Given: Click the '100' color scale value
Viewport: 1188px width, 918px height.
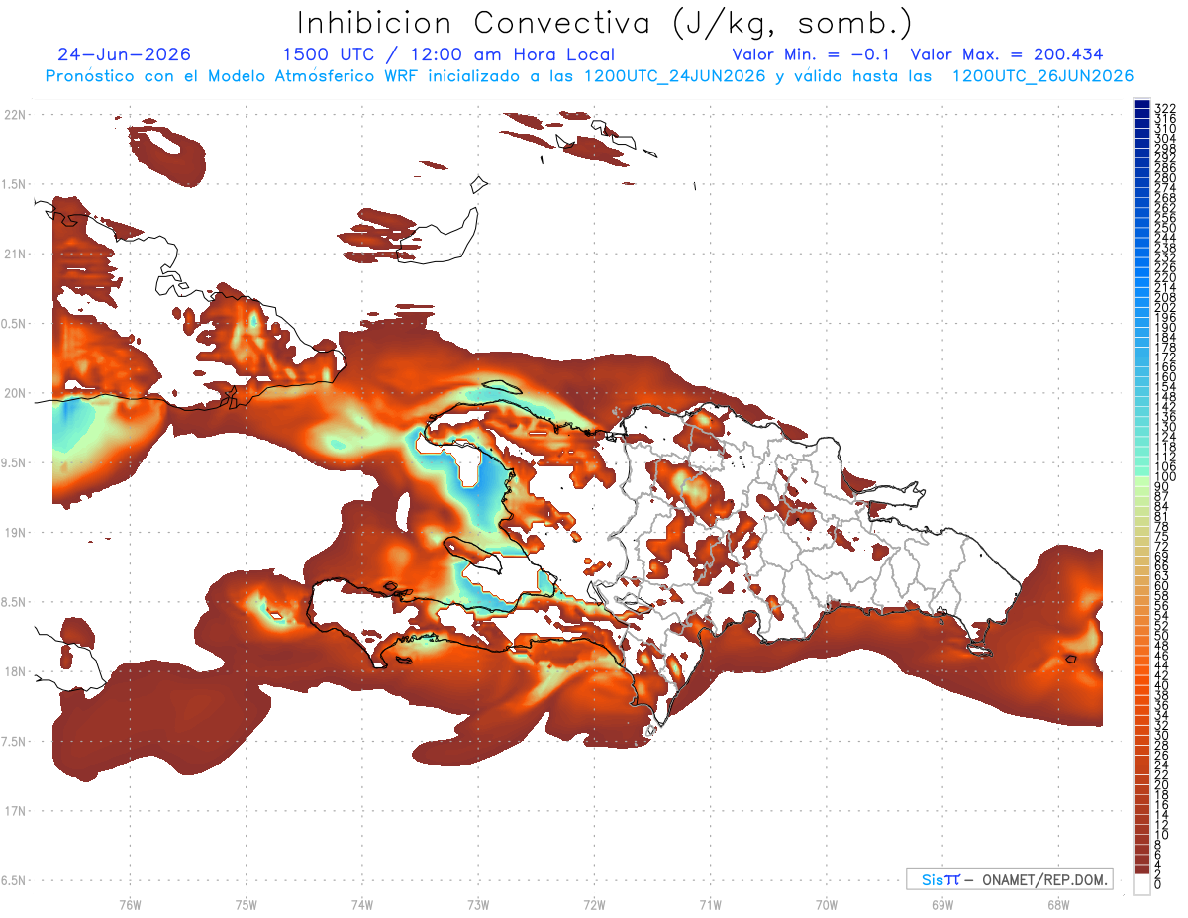Looking at the screenshot, I should point(1164,476).
